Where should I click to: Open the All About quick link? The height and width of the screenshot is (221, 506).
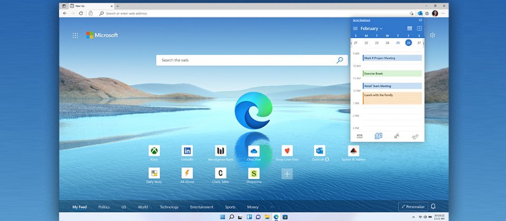point(187,173)
